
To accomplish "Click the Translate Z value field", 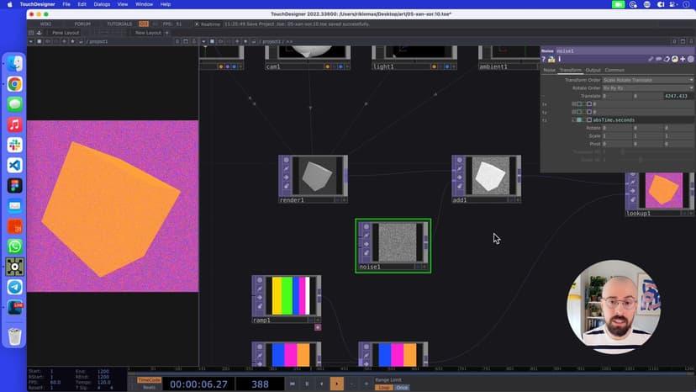I will [x=678, y=96].
